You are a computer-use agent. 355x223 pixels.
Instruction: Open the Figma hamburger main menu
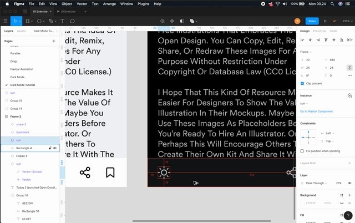pyautogui.click(x=6, y=21)
